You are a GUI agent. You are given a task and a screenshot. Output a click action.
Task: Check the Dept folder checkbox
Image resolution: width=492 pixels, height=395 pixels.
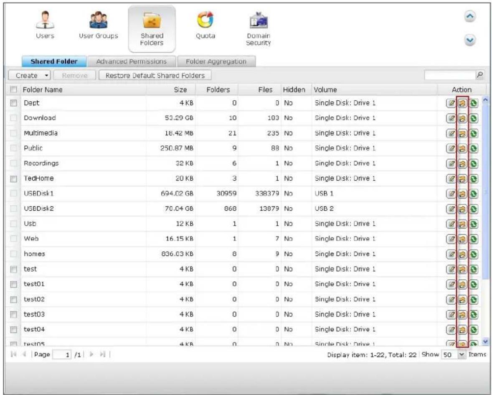pos(13,103)
